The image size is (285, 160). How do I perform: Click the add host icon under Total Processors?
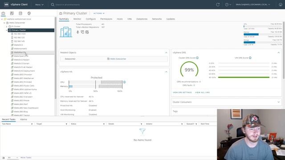click(x=77, y=32)
